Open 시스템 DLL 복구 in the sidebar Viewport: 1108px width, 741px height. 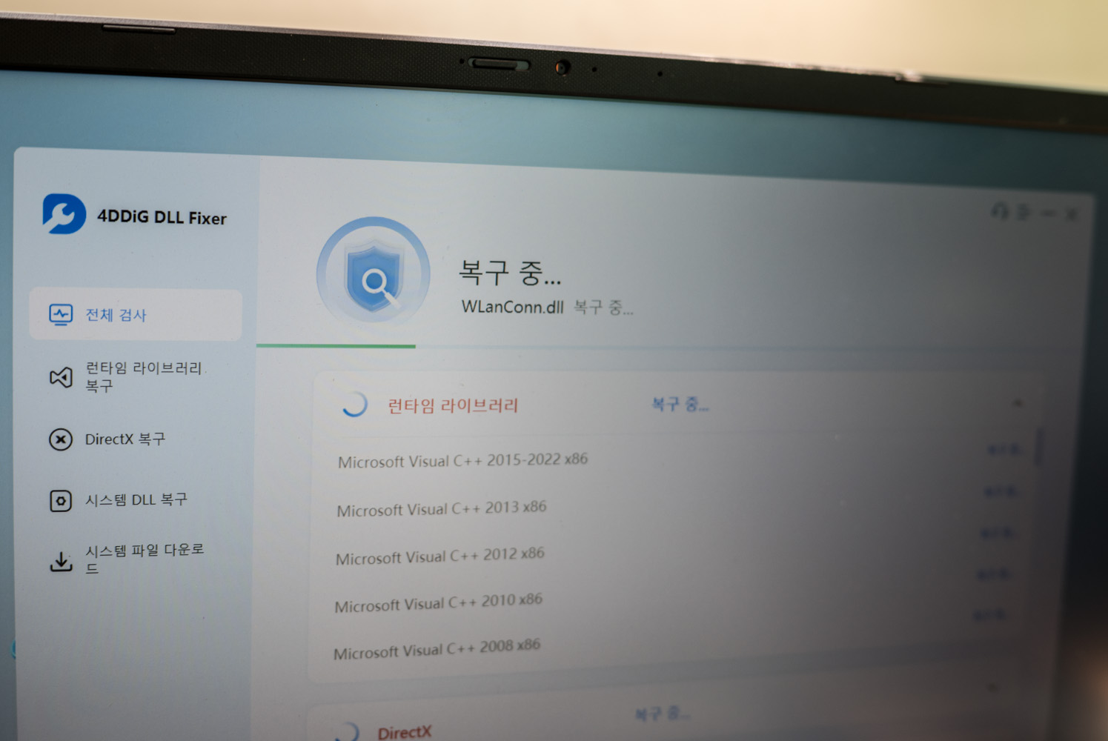[136, 500]
